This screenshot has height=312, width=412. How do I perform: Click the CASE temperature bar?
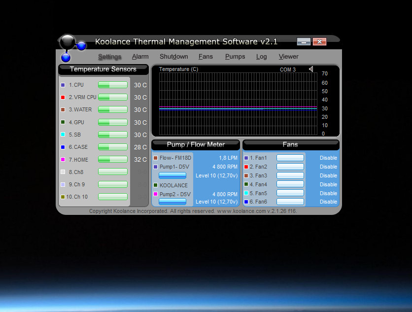(x=113, y=147)
